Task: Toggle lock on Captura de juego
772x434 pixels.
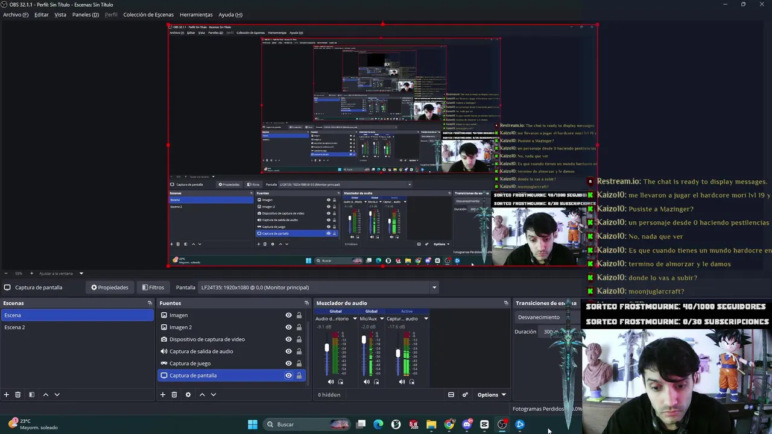Action: point(299,363)
